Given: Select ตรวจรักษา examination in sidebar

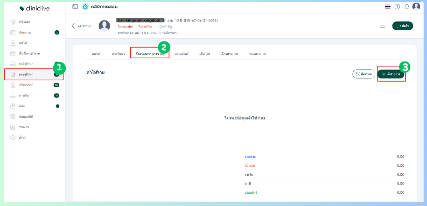Looking at the screenshot, I should (34, 74).
